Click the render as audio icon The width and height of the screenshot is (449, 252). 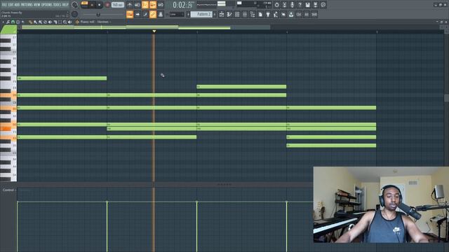315,5
